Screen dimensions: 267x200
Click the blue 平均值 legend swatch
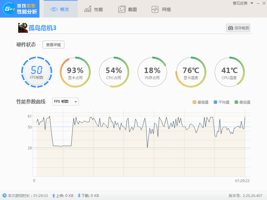click(215, 102)
